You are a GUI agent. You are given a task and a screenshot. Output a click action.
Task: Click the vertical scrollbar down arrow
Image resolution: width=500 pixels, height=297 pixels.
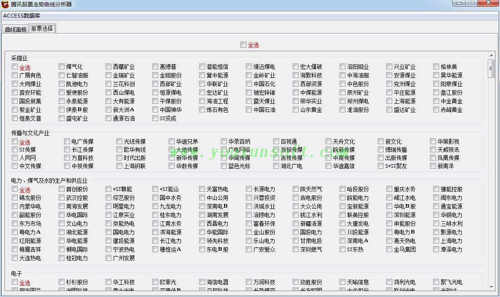pos(491,287)
